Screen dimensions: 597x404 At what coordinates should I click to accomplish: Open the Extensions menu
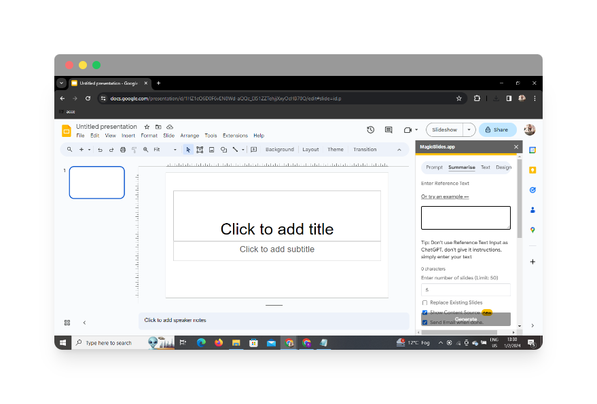pyautogui.click(x=235, y=136)
